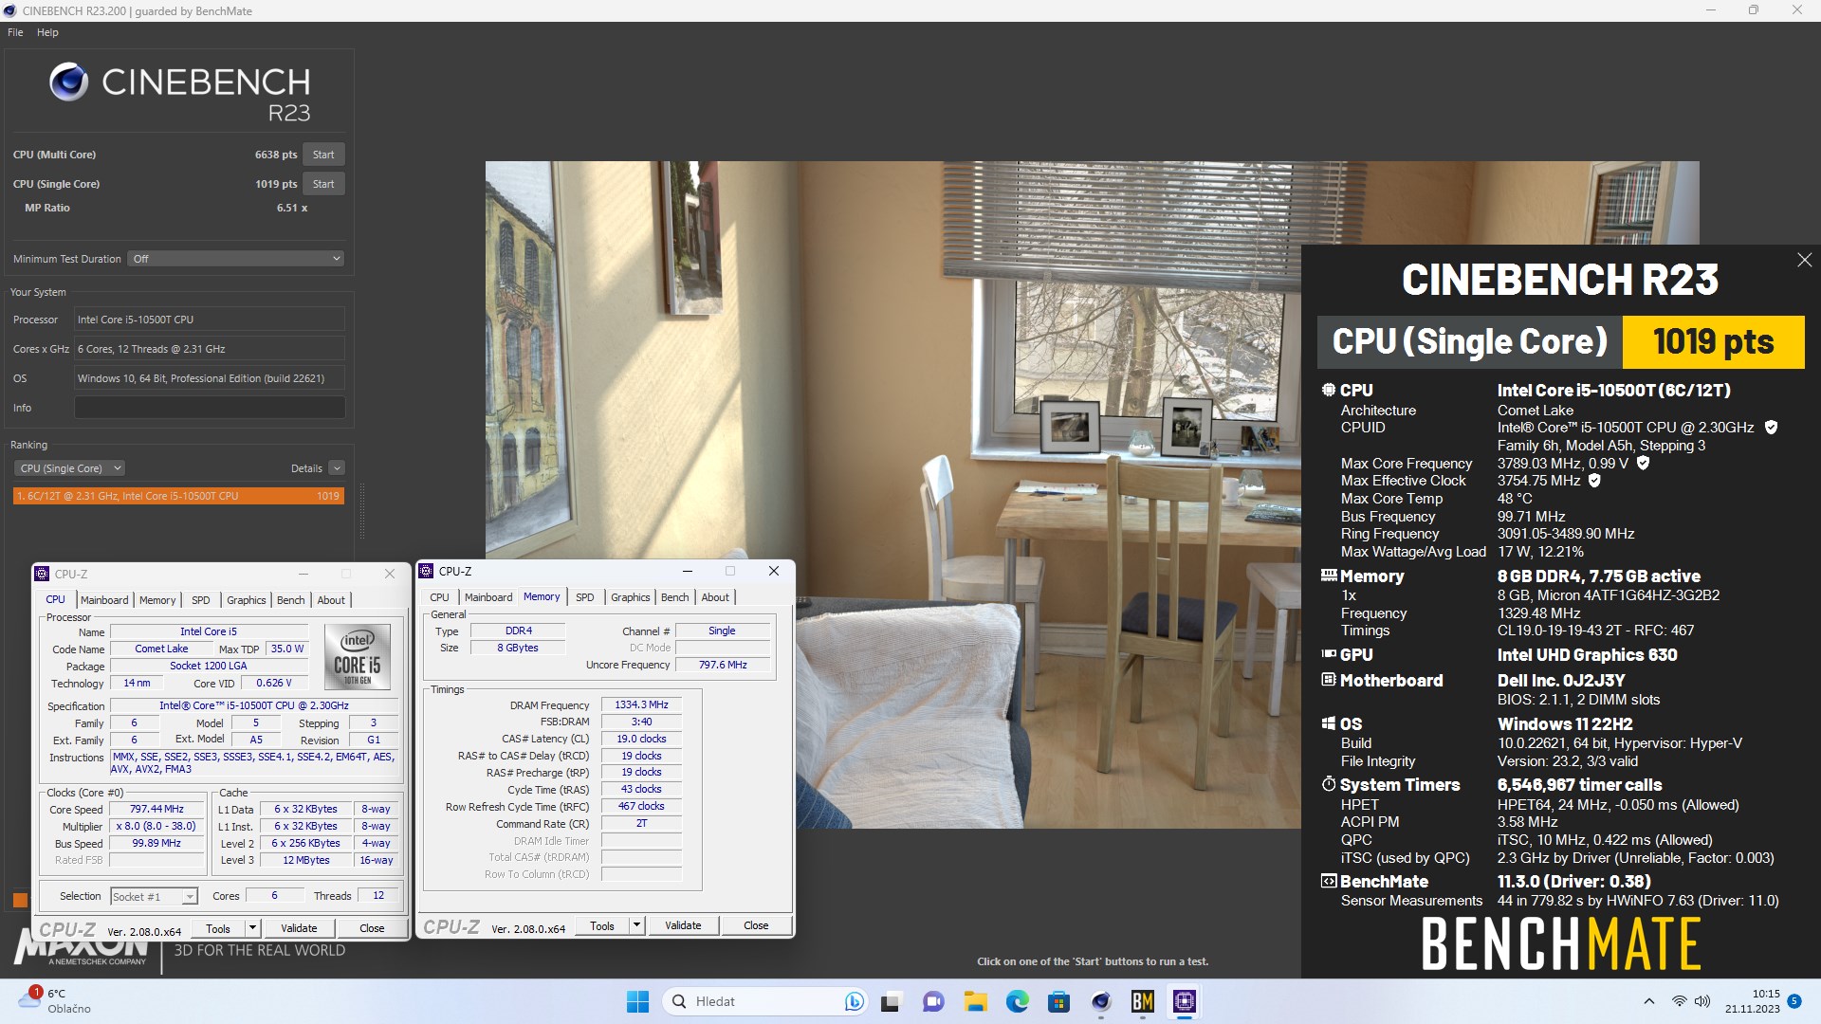Open notification center badge
1821x1024 pixels.
click(1793, 1000)
